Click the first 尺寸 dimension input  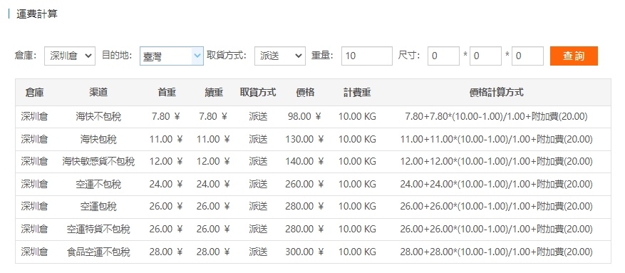(444, 56)
